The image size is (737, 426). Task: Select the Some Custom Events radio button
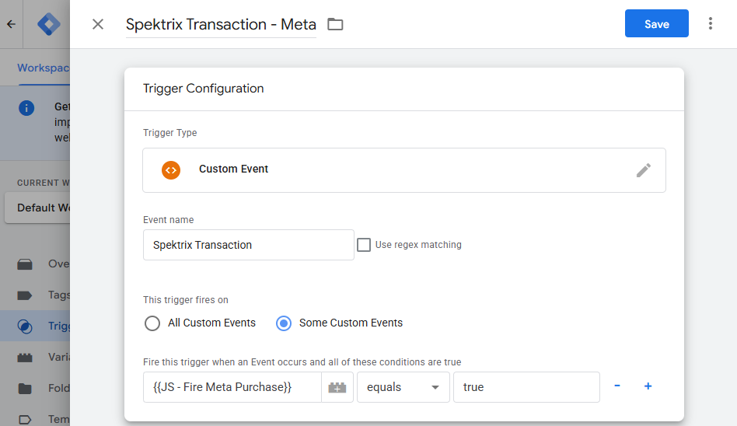[285, 323]
